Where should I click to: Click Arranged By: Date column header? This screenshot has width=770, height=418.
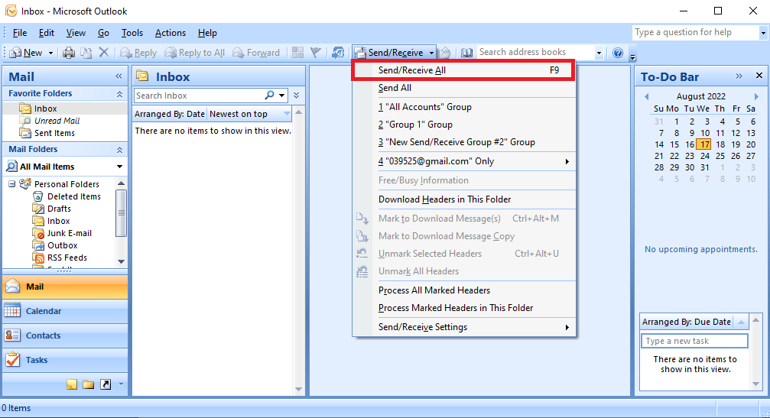pyautogui.click(x=170, y=114)
